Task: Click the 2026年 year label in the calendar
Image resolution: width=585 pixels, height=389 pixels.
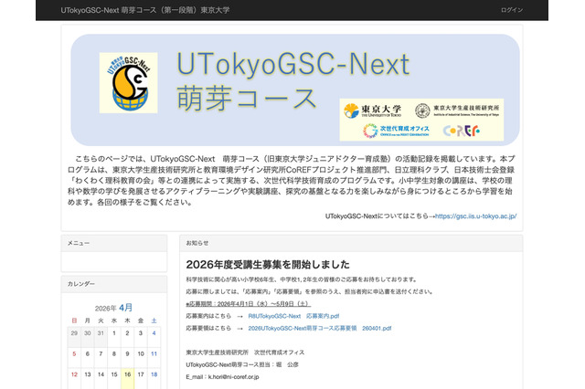Action: (x=106, y=309)
